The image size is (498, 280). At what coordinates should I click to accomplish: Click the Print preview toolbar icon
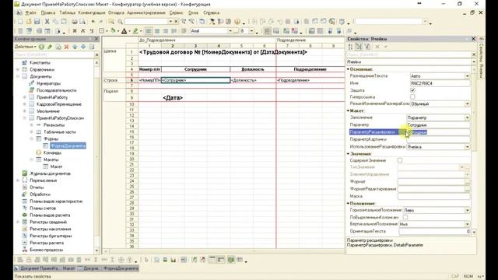coord(82,22)
